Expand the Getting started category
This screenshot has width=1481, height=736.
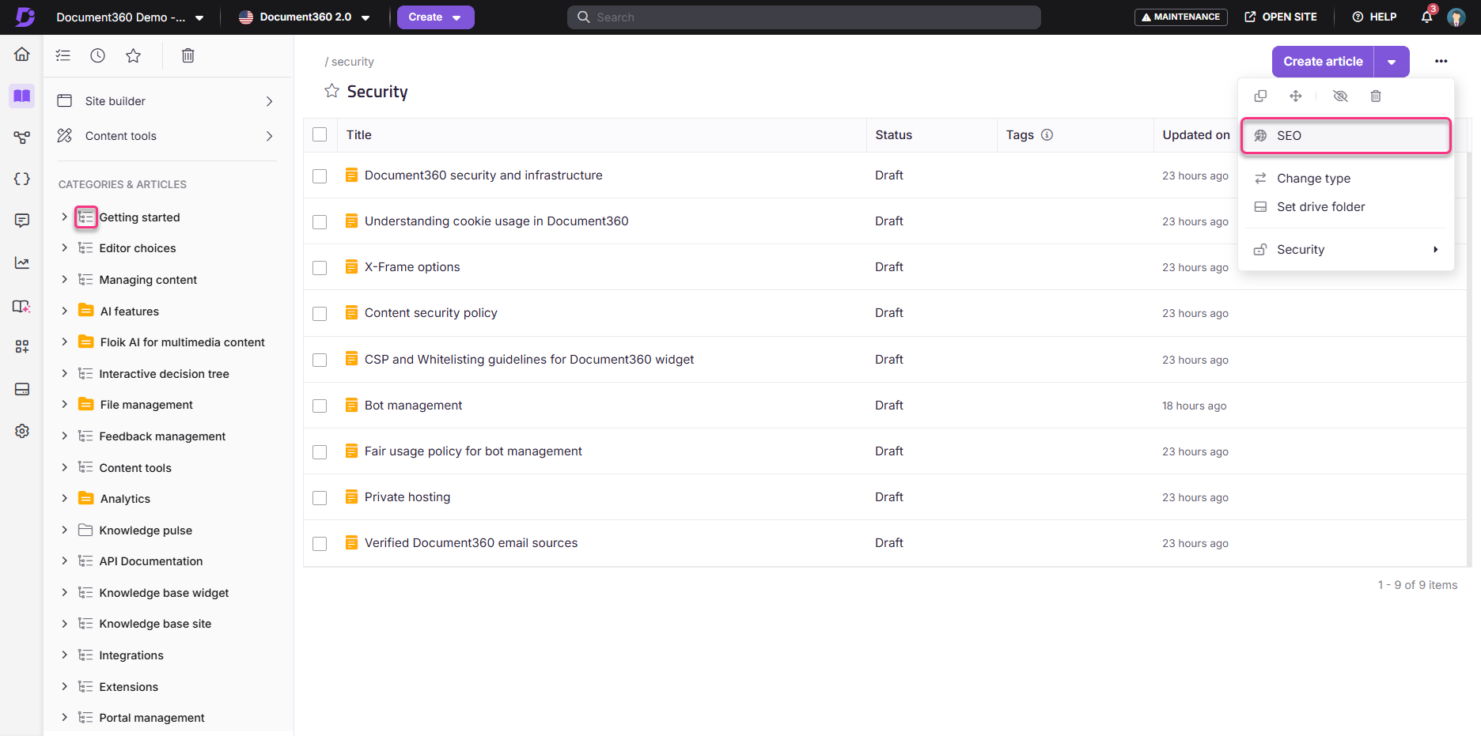pos(65,217)
